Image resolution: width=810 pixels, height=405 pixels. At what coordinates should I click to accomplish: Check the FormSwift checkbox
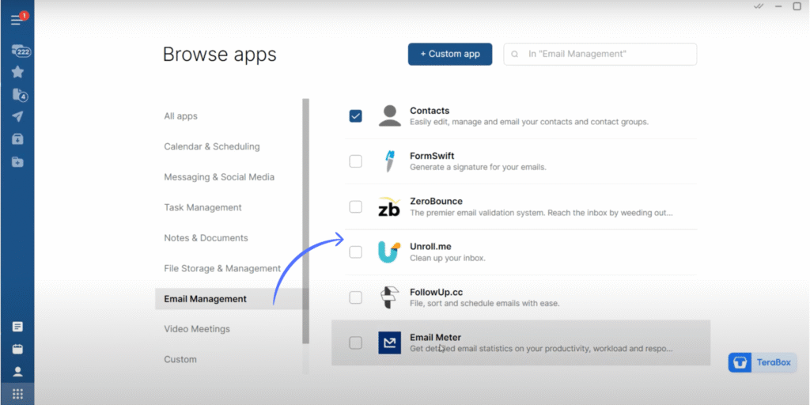coord(355,161)
